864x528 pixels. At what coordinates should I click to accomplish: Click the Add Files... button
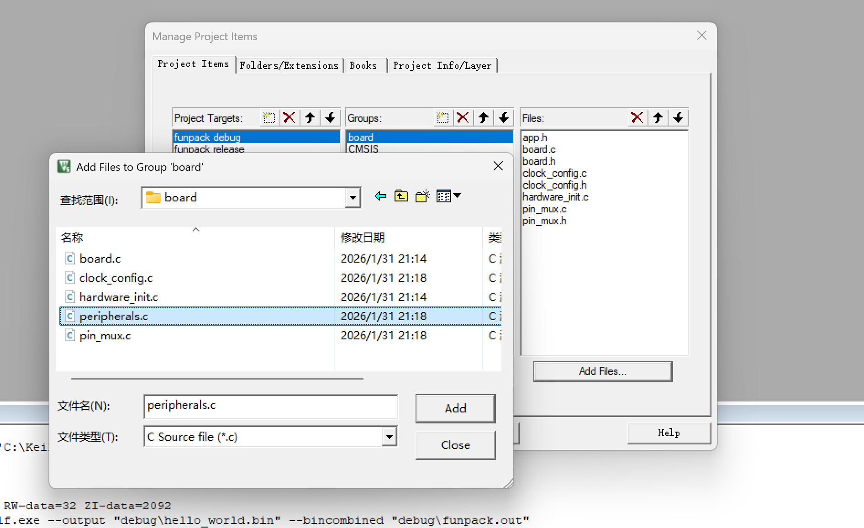tap(602, 371)
